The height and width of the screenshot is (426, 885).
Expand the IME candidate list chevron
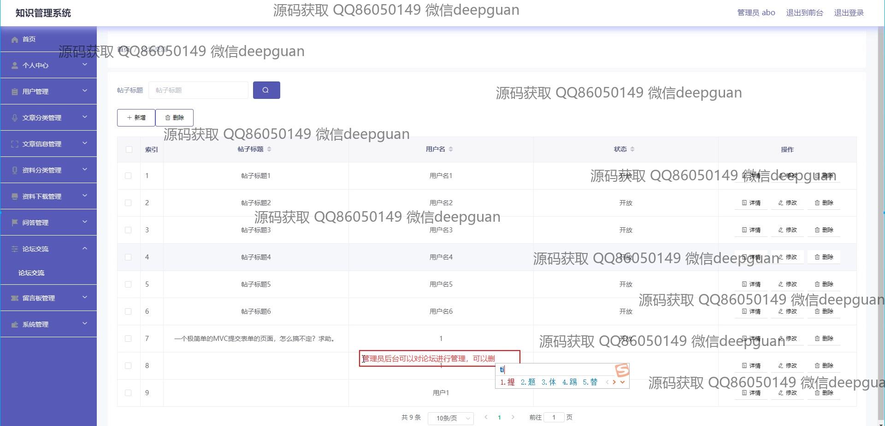pyautogui.click(x=622, y=382)
